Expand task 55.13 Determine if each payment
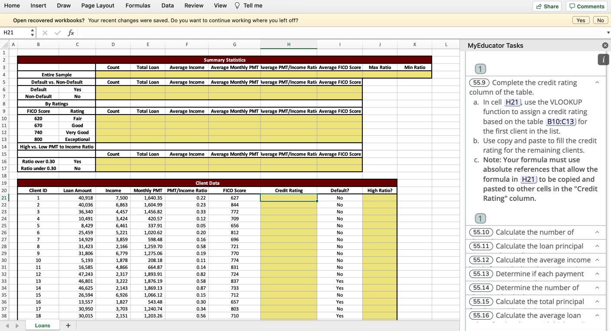This screenshot has height=331, width=611. pyautogui.click(x=597, y=274)
